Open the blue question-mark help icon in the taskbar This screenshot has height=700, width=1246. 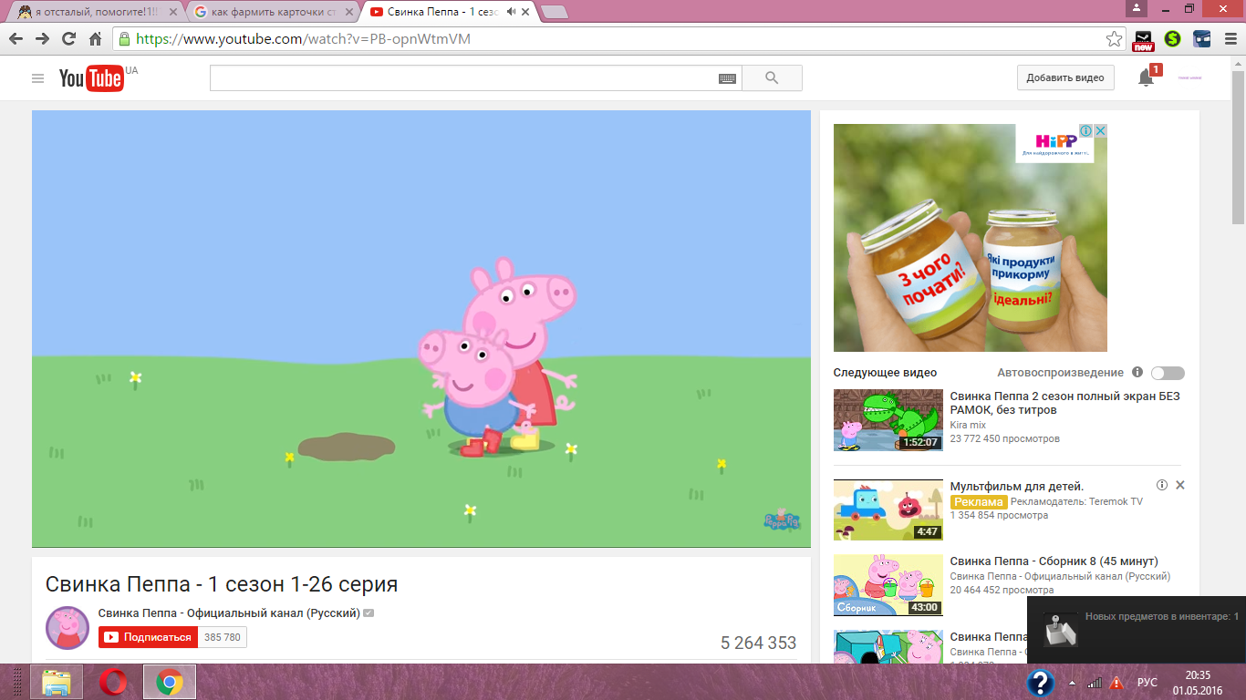(x=1041, y=683)
